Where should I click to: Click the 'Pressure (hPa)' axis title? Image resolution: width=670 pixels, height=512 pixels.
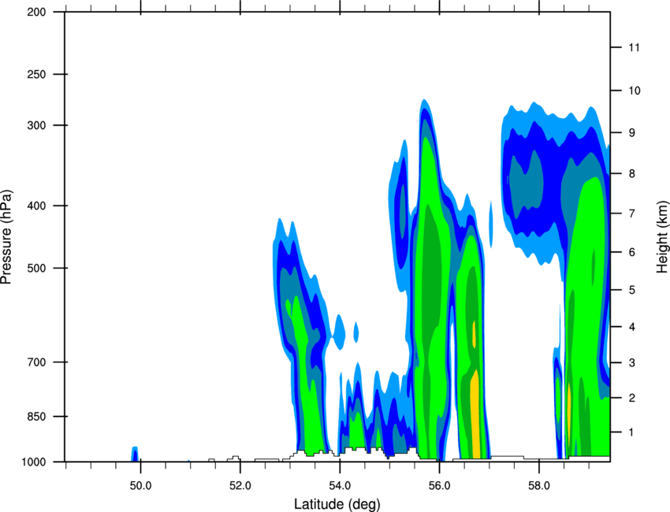(x=6, y=237)
